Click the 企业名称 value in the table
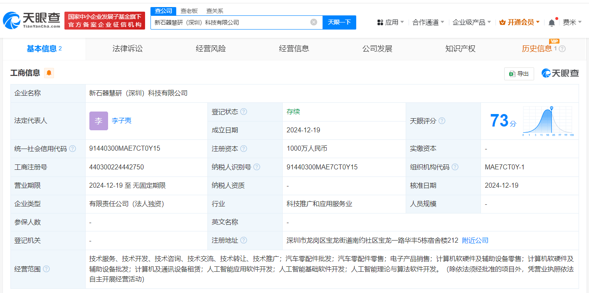The height and width of the screenshot is (293, 589). click(x=138, y=93)
